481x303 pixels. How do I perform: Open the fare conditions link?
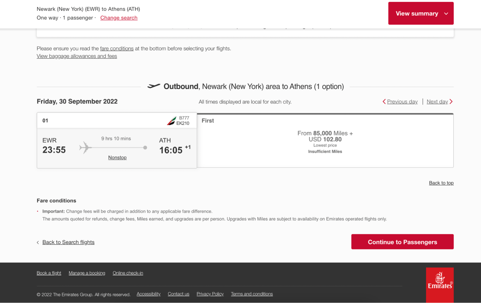click(x=117, y=49)
